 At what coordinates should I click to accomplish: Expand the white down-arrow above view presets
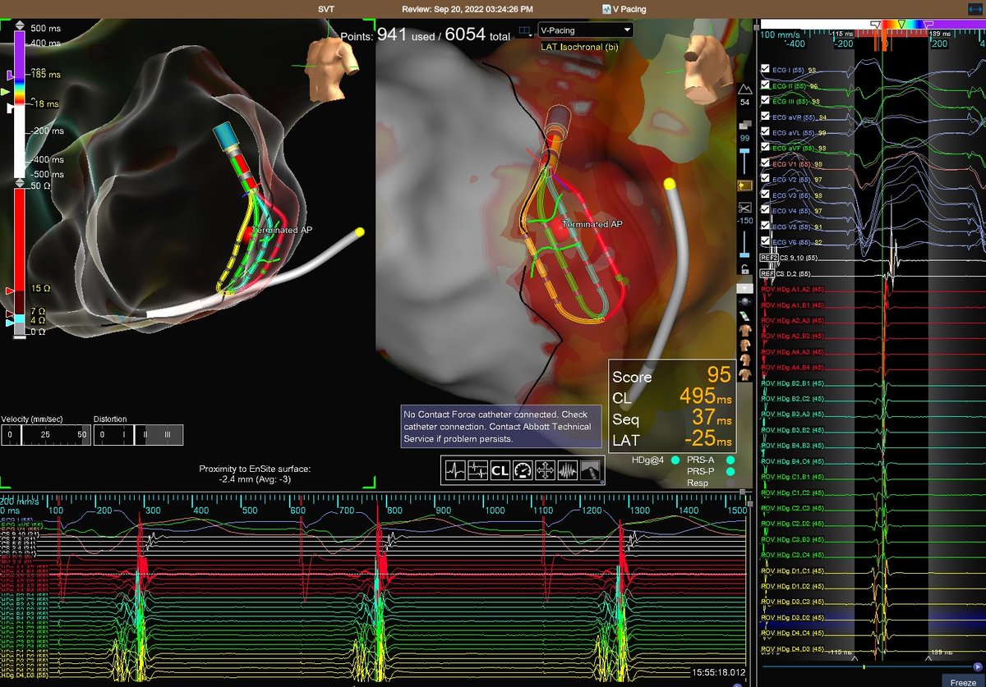click(745, 288)
